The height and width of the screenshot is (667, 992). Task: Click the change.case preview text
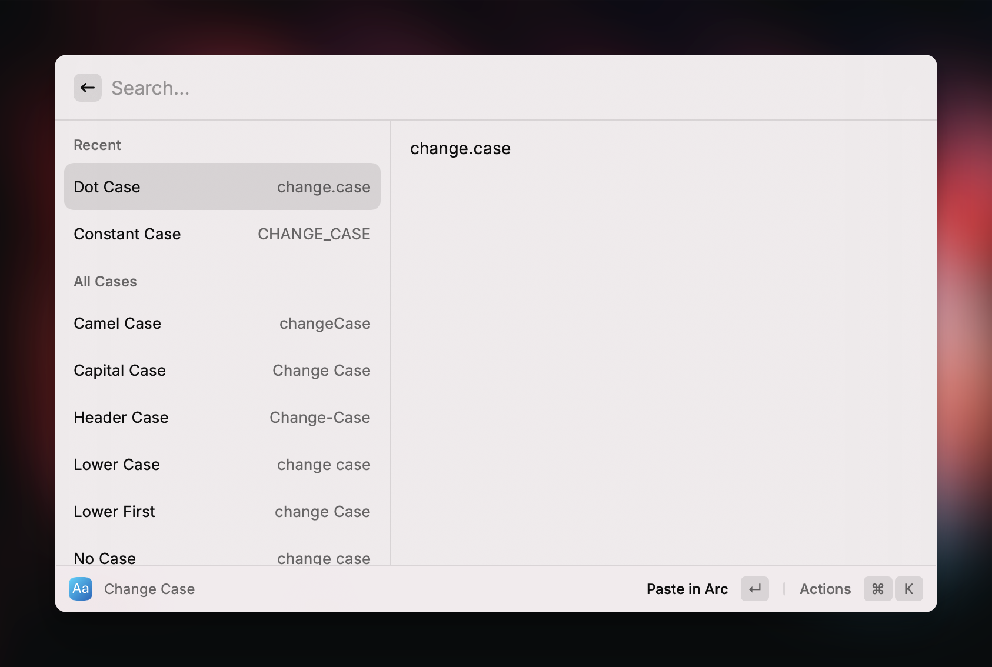click(460, 148)
